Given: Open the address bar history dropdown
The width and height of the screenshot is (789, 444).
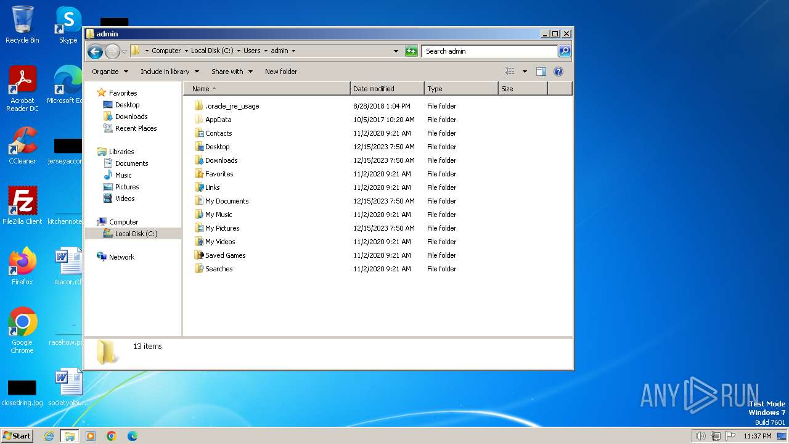Looking at the screenshot, I should tap(396, 51).
